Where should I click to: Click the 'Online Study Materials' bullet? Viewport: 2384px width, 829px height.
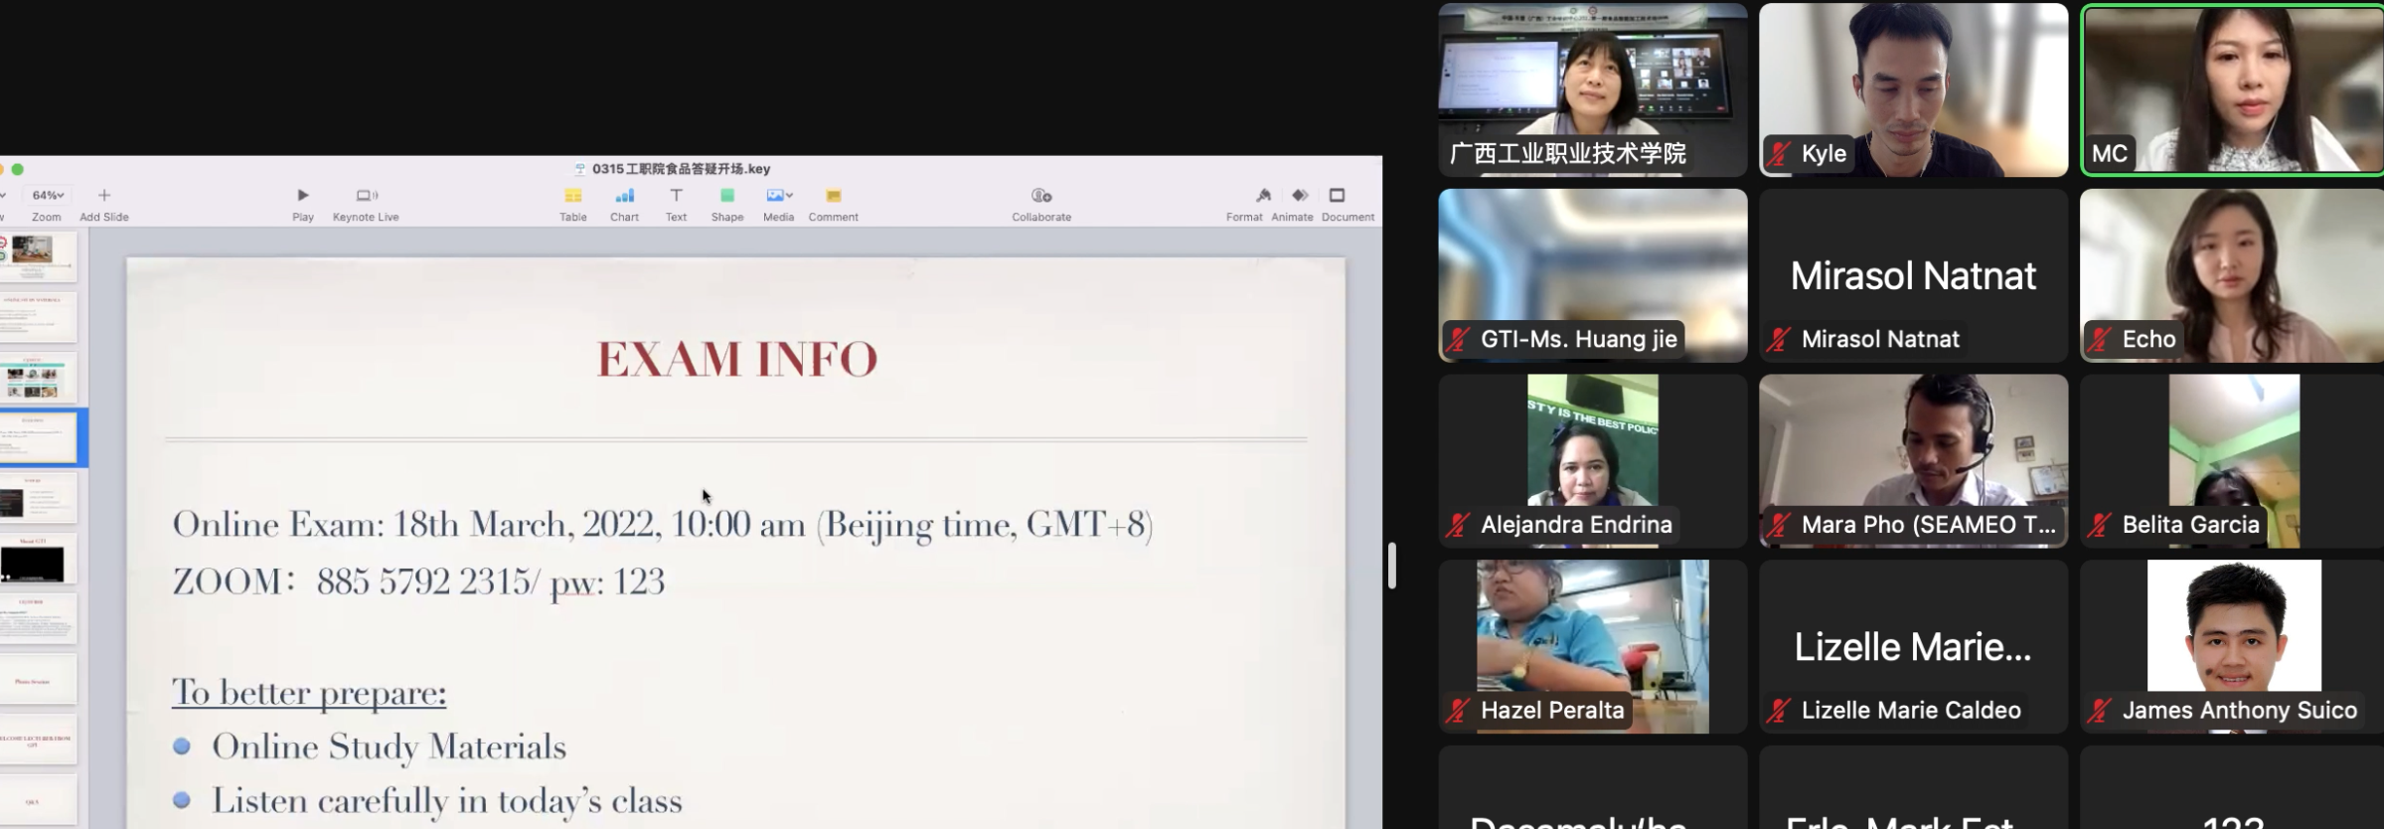point(389,747)
